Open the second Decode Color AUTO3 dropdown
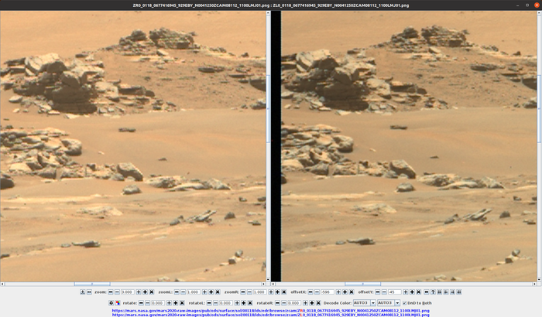 coord(389,303)
